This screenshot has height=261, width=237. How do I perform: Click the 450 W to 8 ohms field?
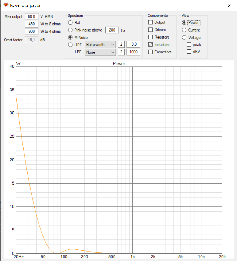point(32,24)
